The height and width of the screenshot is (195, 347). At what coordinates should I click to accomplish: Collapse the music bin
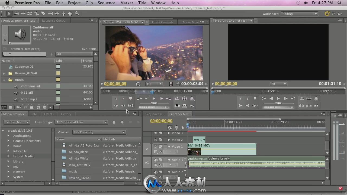click(4, 80)
